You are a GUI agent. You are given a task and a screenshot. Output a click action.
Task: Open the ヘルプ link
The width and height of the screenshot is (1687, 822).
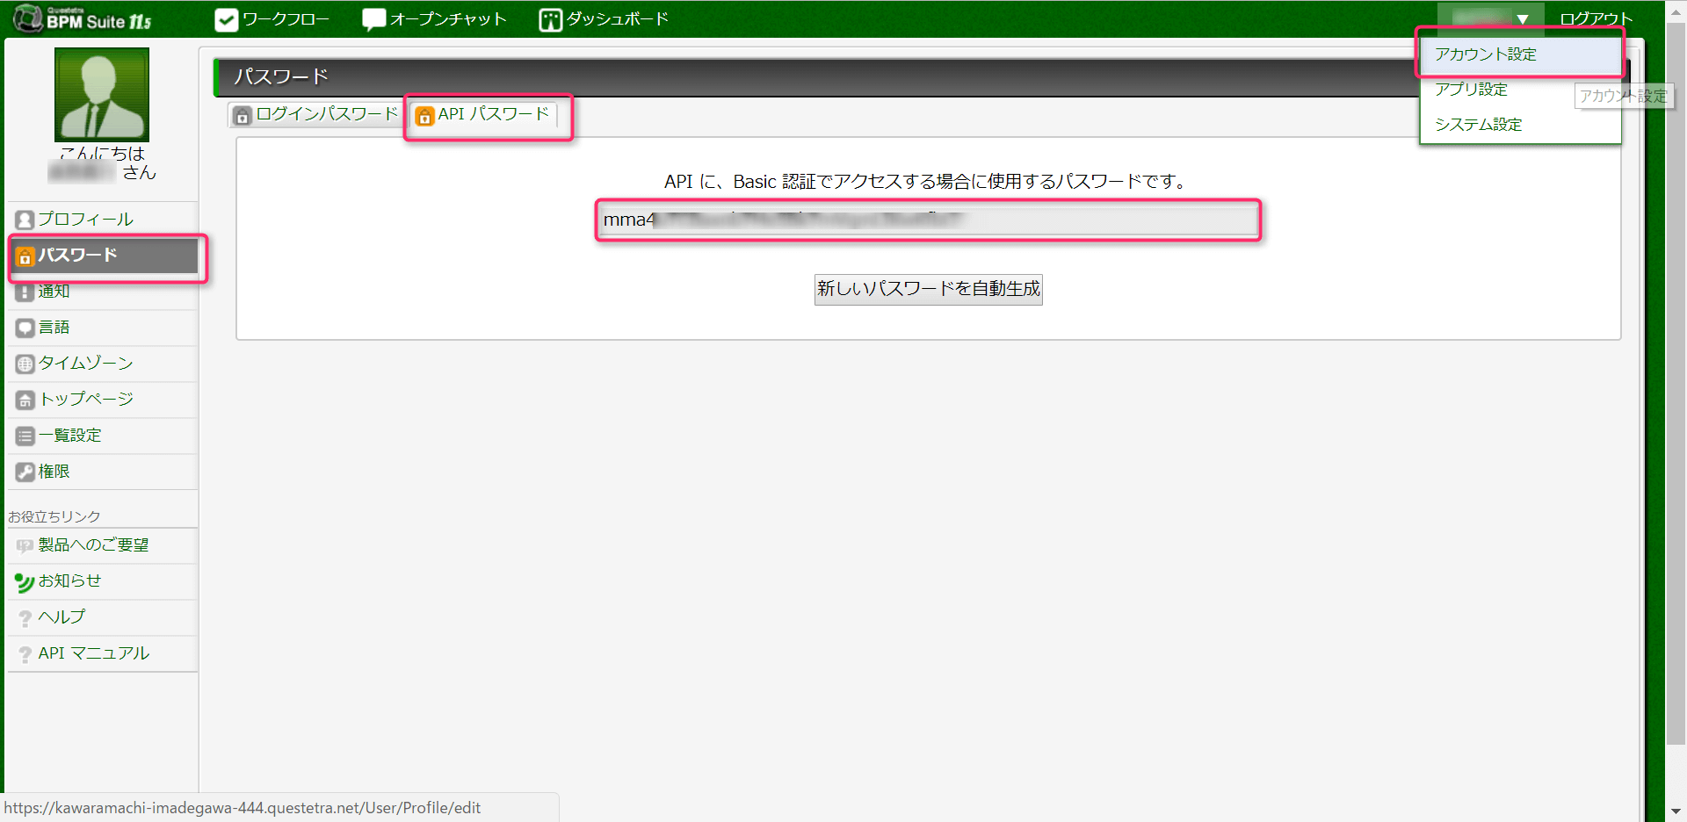click(104, 617)
